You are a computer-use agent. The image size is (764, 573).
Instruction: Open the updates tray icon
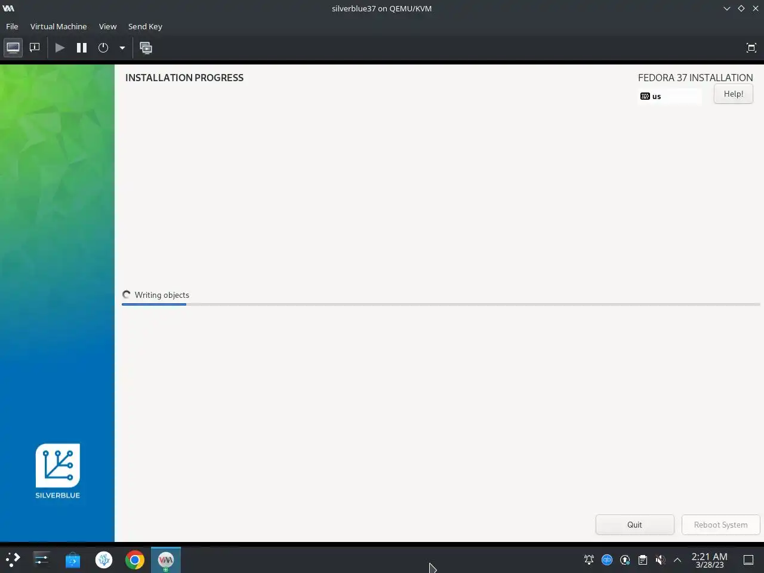pyautogui.click(x=625, y=560)
